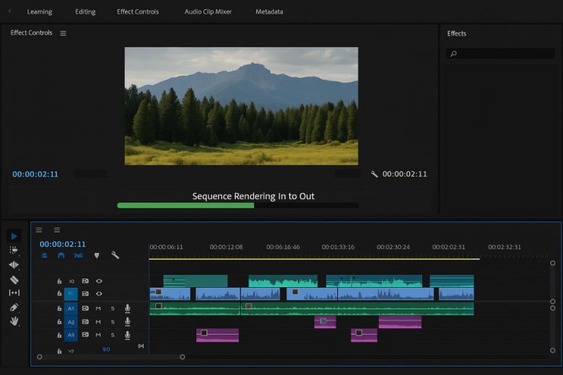Add a marker with the marker icon

(x=97, y=255)
